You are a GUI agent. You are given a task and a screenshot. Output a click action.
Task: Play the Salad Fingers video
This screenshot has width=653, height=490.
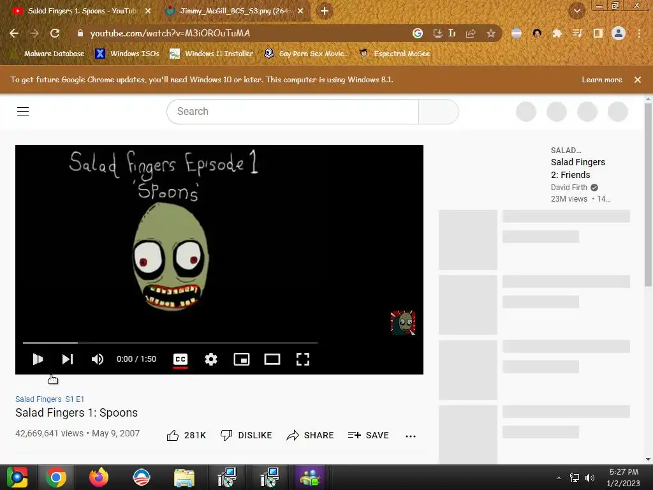pos(38,359)
